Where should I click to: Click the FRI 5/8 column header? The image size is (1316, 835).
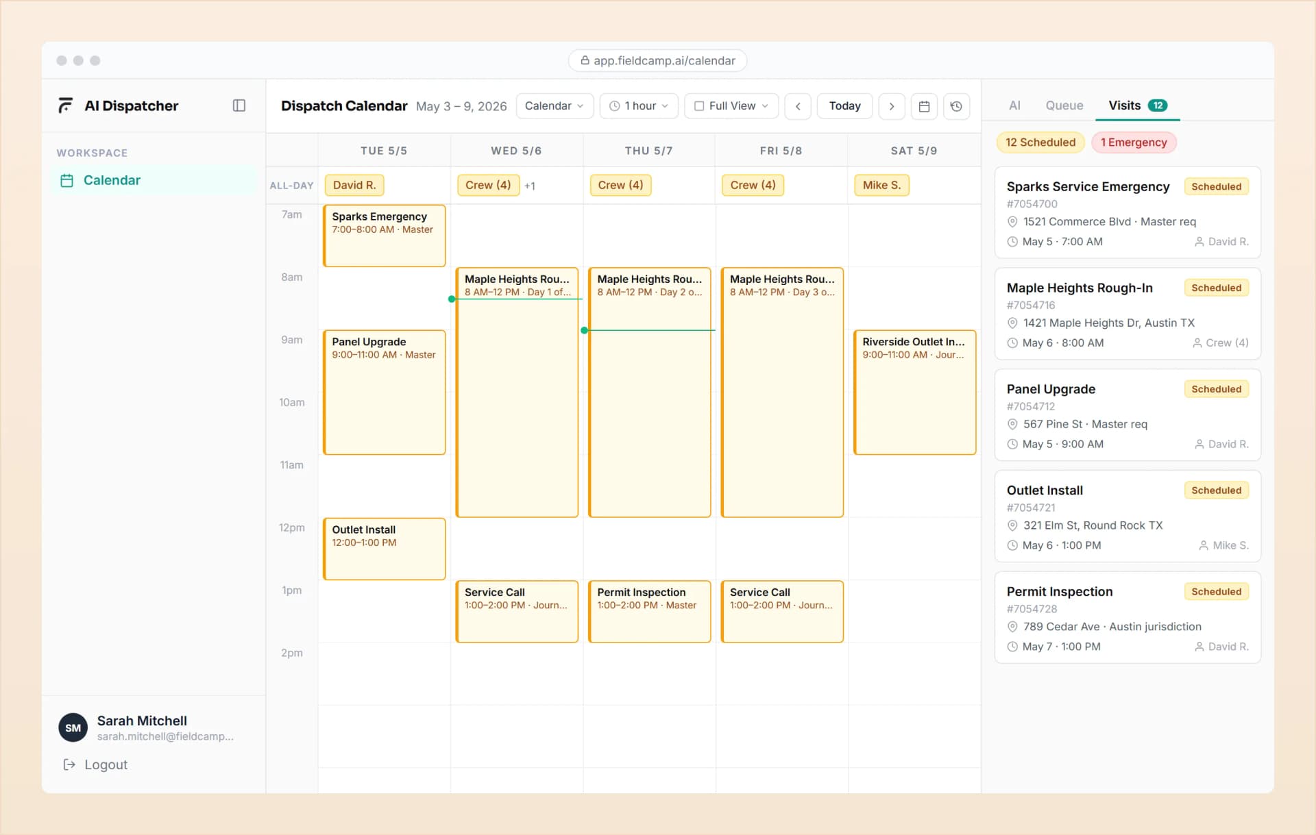click(781, 151)
